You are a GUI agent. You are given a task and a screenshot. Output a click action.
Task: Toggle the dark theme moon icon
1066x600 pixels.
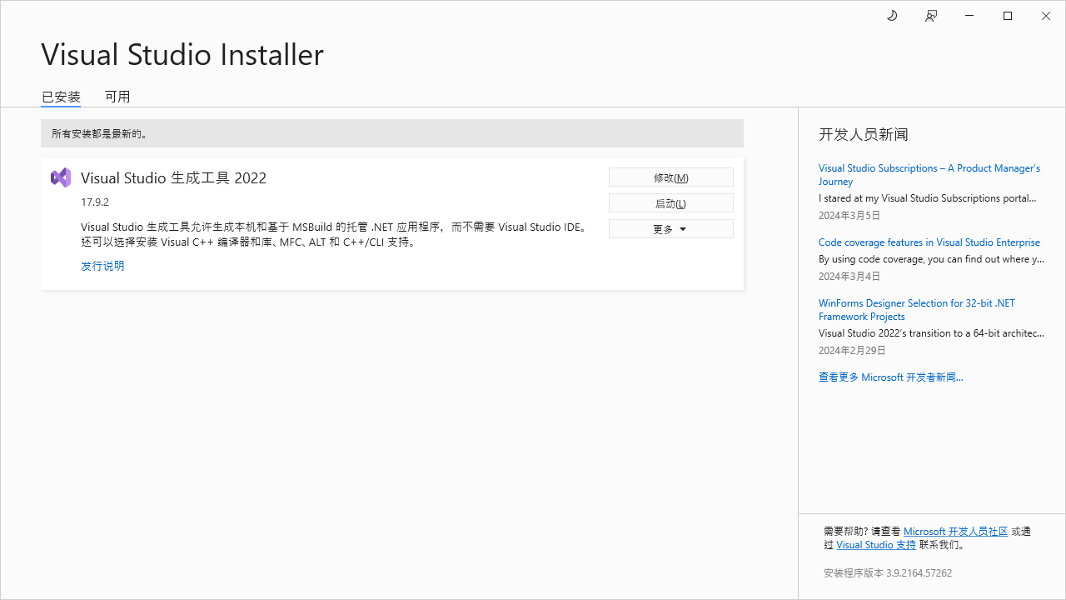pos(892,16)
